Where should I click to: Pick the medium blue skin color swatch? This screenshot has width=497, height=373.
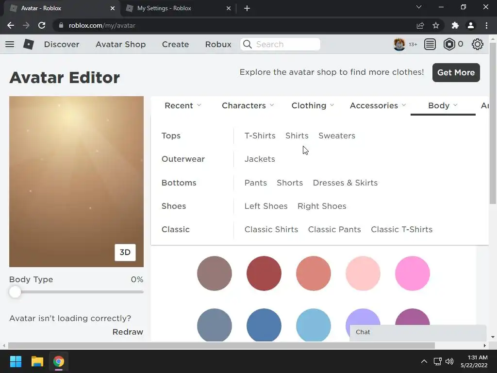pos(264,325)
